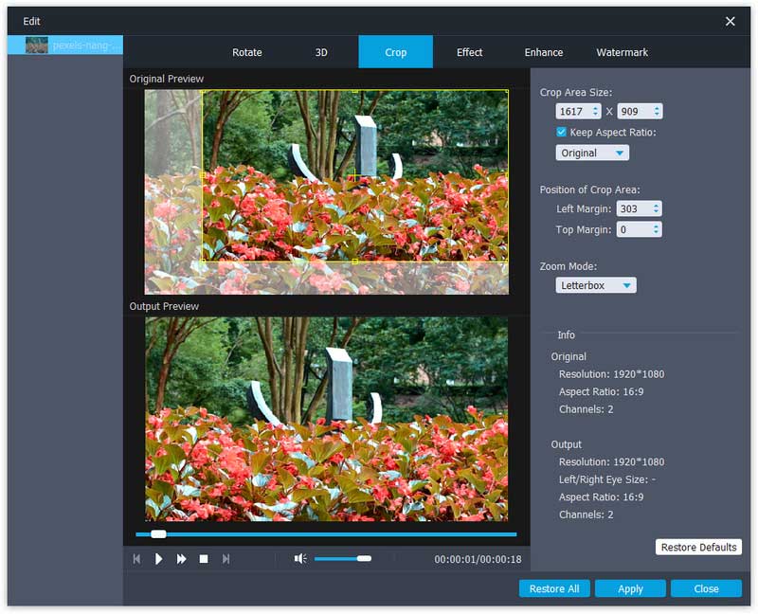The width and height of the screenshot is (758, 614).
Task: Fast forward the video preview
Action: 181,559
